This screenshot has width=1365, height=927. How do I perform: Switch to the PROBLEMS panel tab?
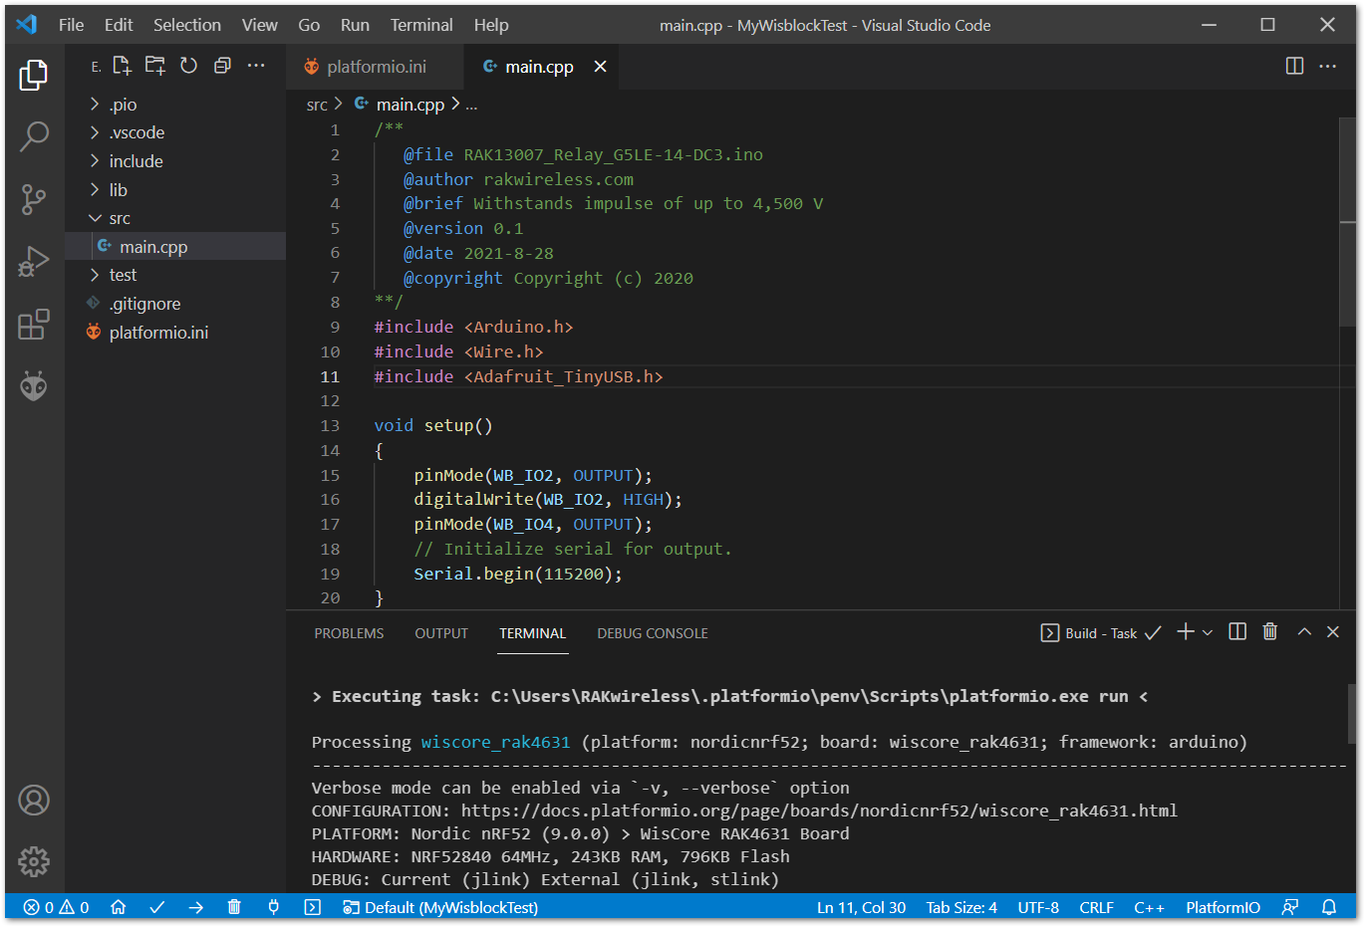tap(349, 633)
